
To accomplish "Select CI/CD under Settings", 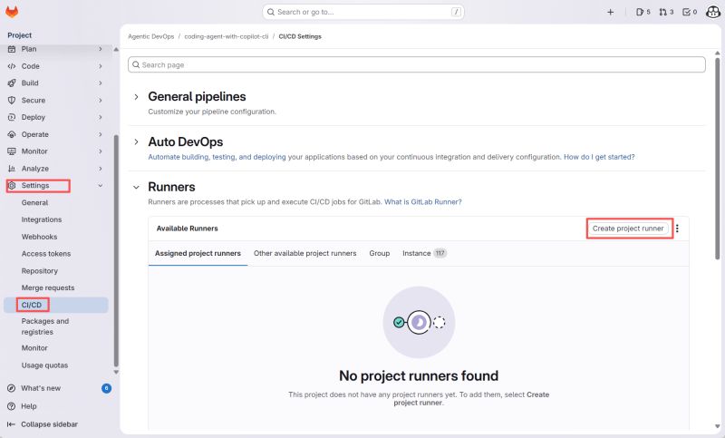I will (x=56, y=305).
